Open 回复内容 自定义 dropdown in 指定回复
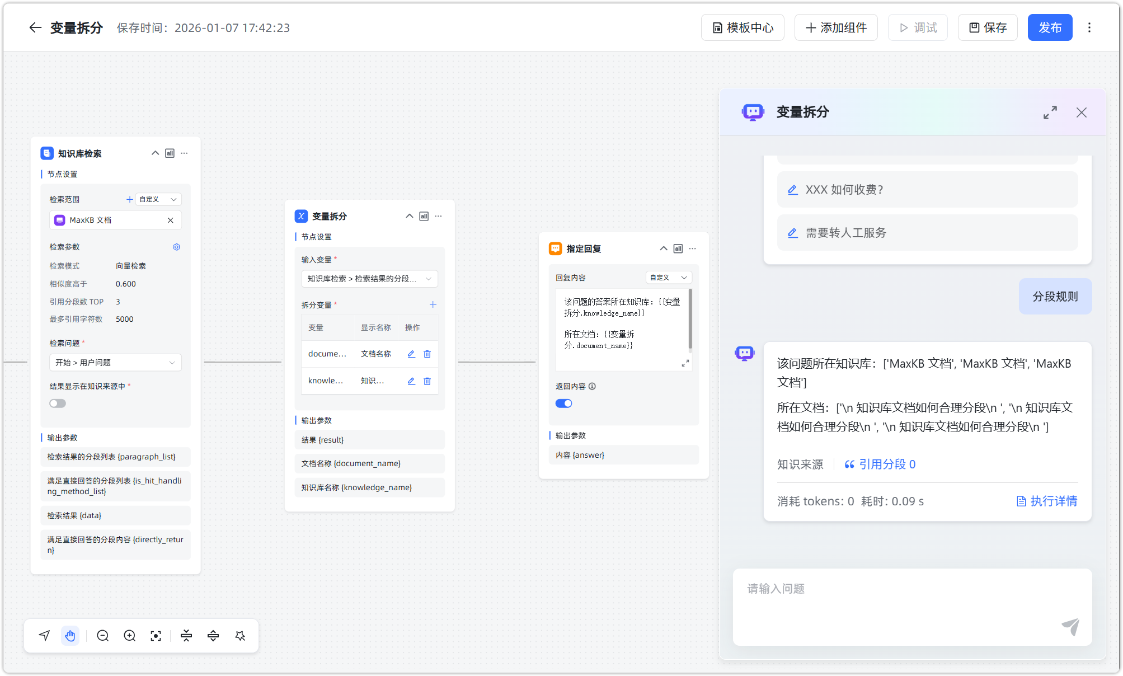 [x=668, y=277]
